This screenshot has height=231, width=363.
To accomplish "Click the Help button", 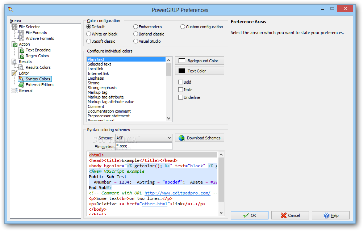I will [331, 215].
